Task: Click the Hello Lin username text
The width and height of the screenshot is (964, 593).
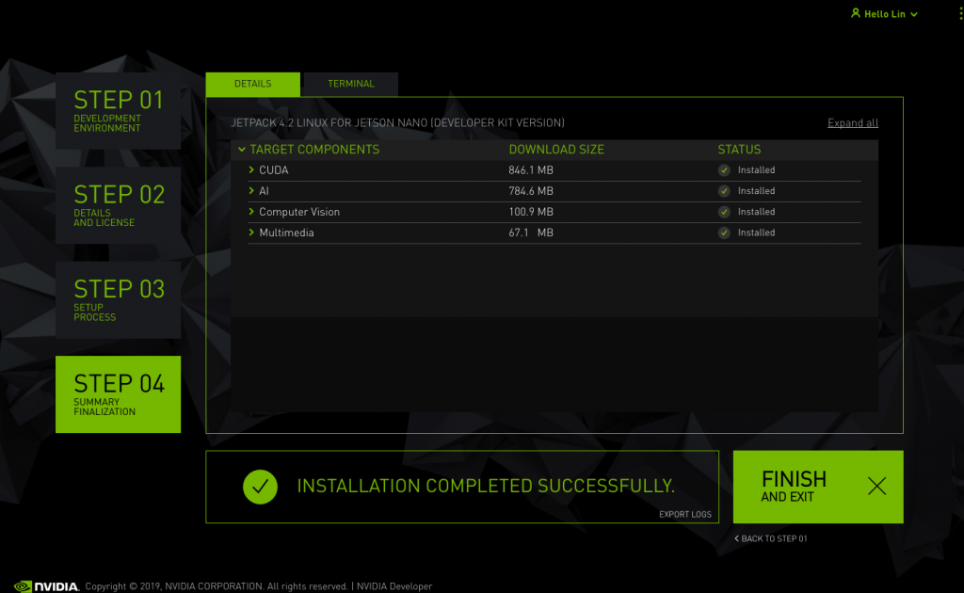Action: click(885, 14)
